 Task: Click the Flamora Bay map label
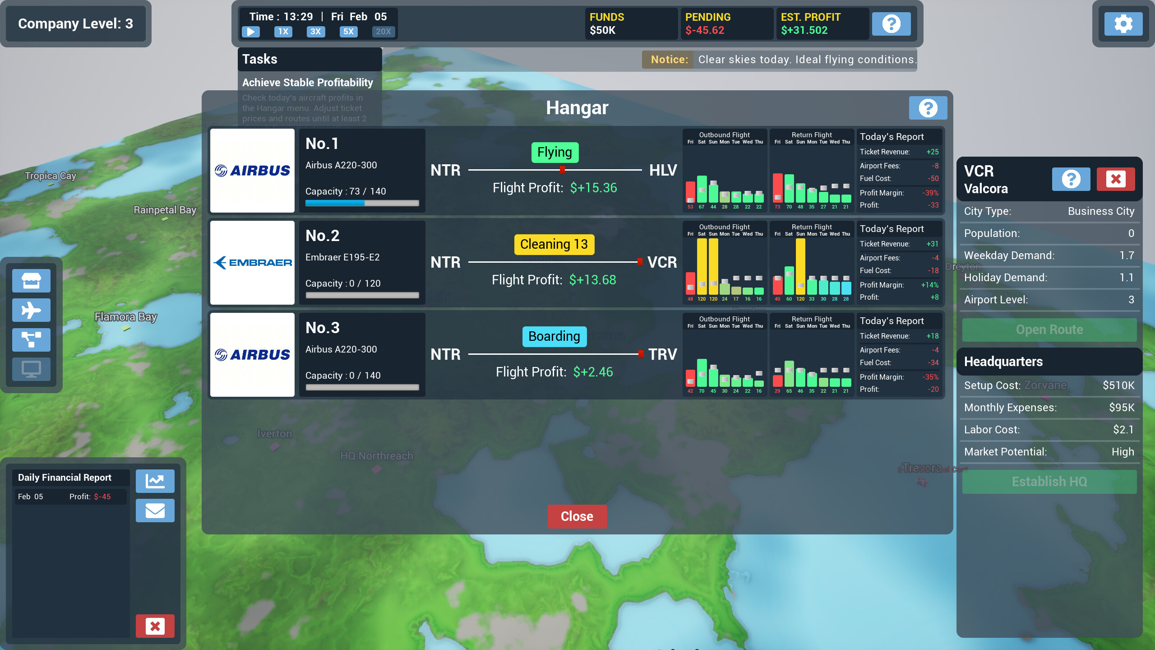tap(125, 317)
